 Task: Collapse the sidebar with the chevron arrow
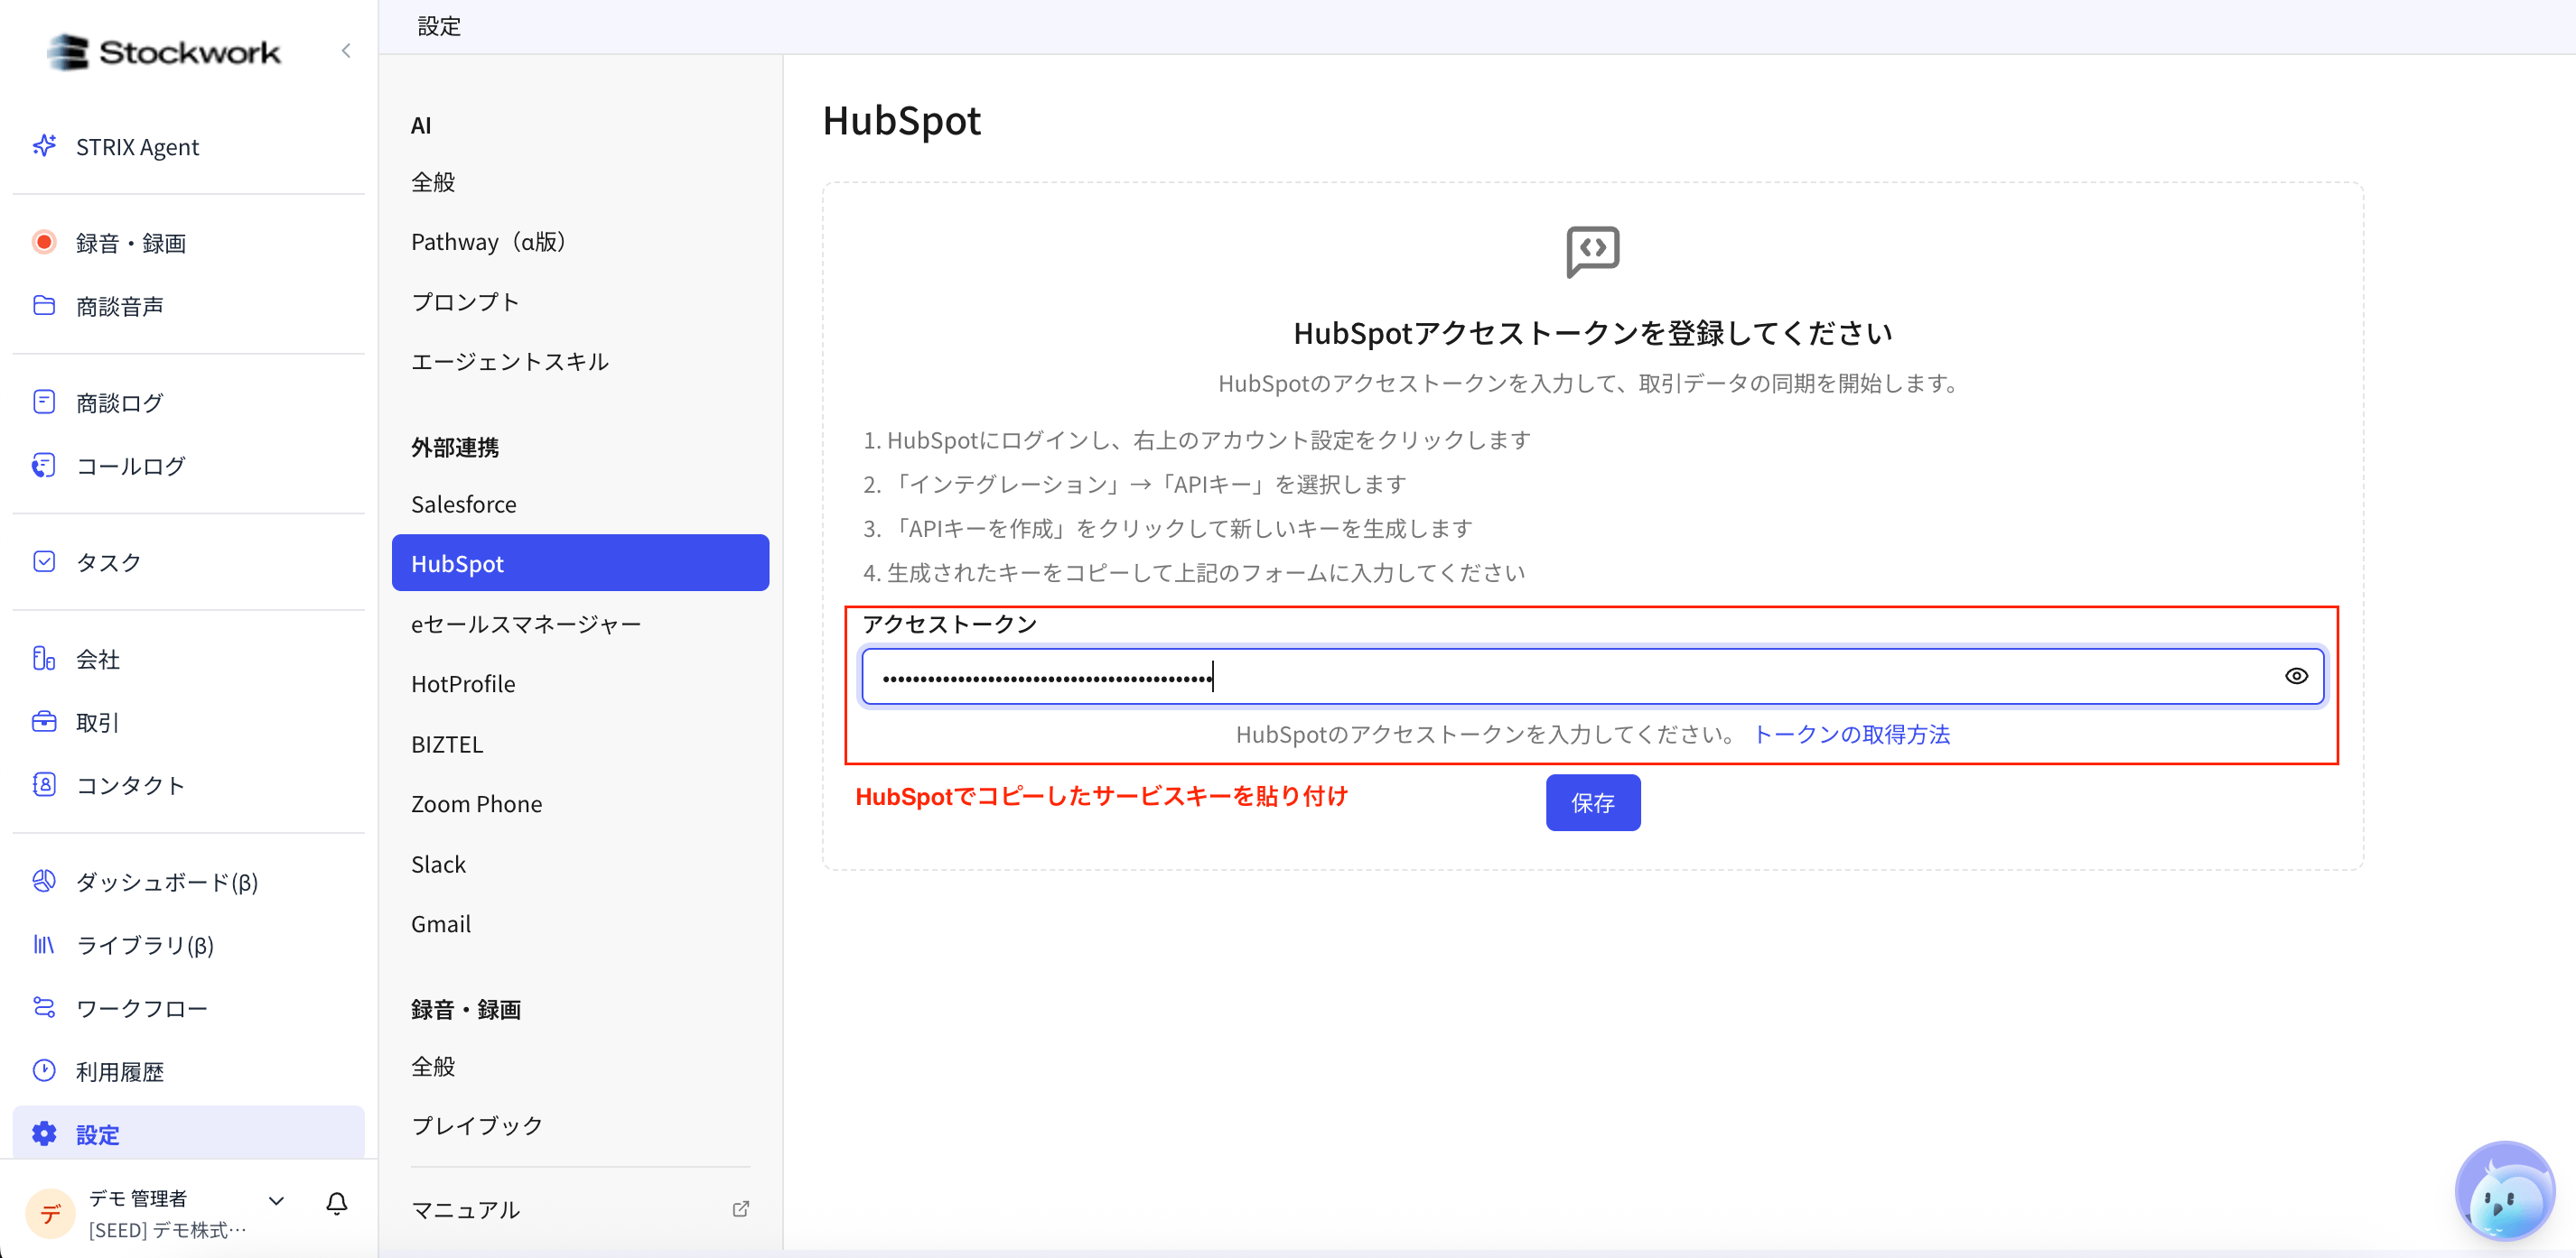coord(346,51)
